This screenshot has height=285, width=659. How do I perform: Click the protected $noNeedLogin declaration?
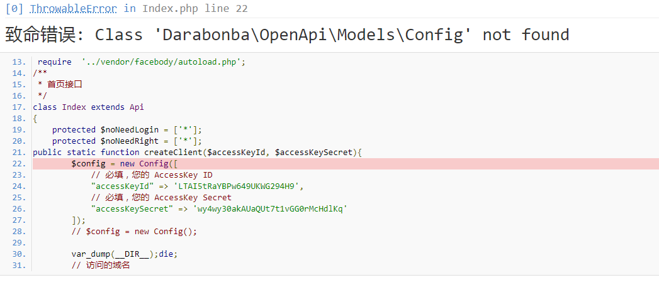(x=127, y=129)
